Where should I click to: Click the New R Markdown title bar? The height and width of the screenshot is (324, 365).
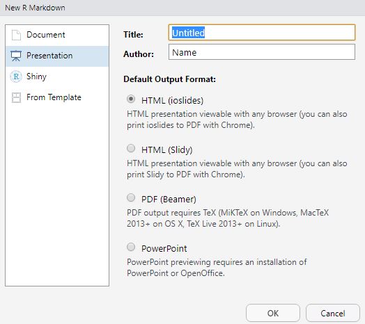182,8
